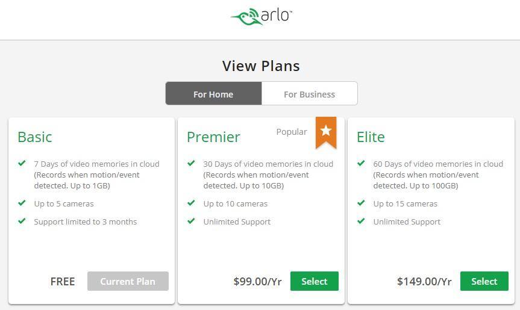Viewport: 520px width, 310px height.
Task: Click checkmark beside Up to 5 cameras
Action: pos(22,203)
